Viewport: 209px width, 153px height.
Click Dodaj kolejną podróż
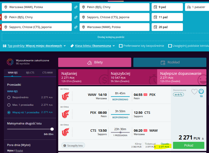(x=111, y=37)
